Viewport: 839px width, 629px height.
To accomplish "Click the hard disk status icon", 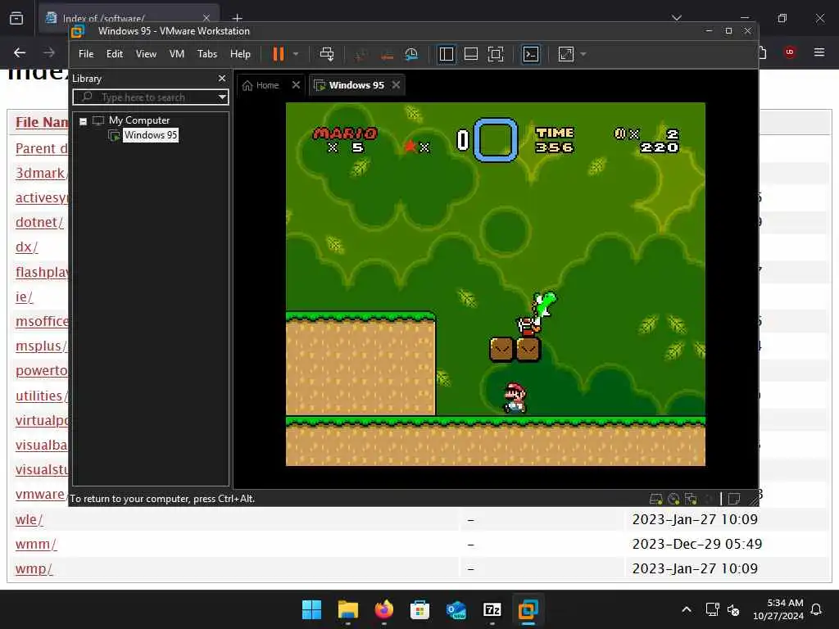I will pyautogui.click(x=656, y=499).
